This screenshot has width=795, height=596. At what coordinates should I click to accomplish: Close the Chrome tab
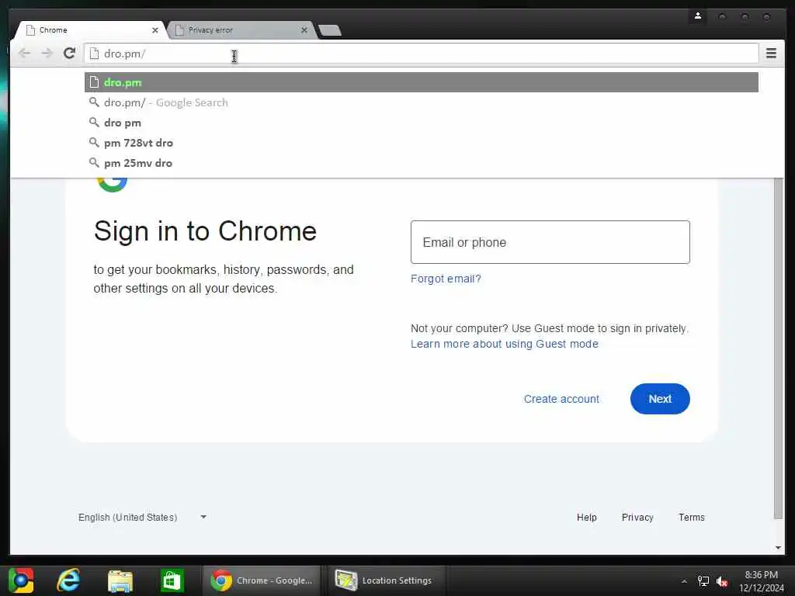[155, 30]
